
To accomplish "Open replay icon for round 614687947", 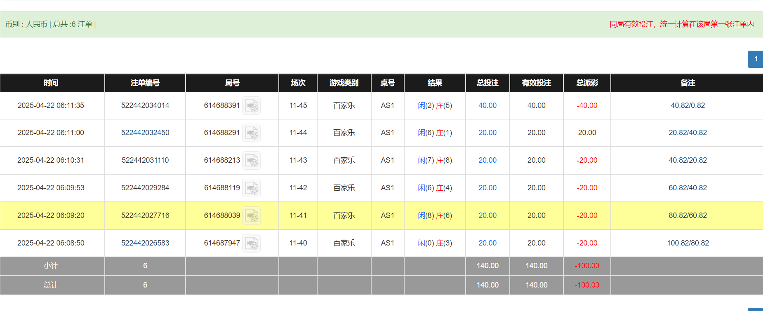I will click(x=251, y=243).
